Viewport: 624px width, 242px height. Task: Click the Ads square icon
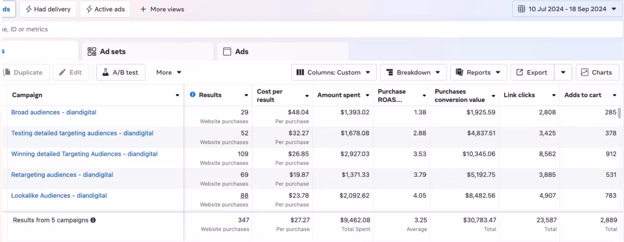pyautogui.click(x=227, y=52)
